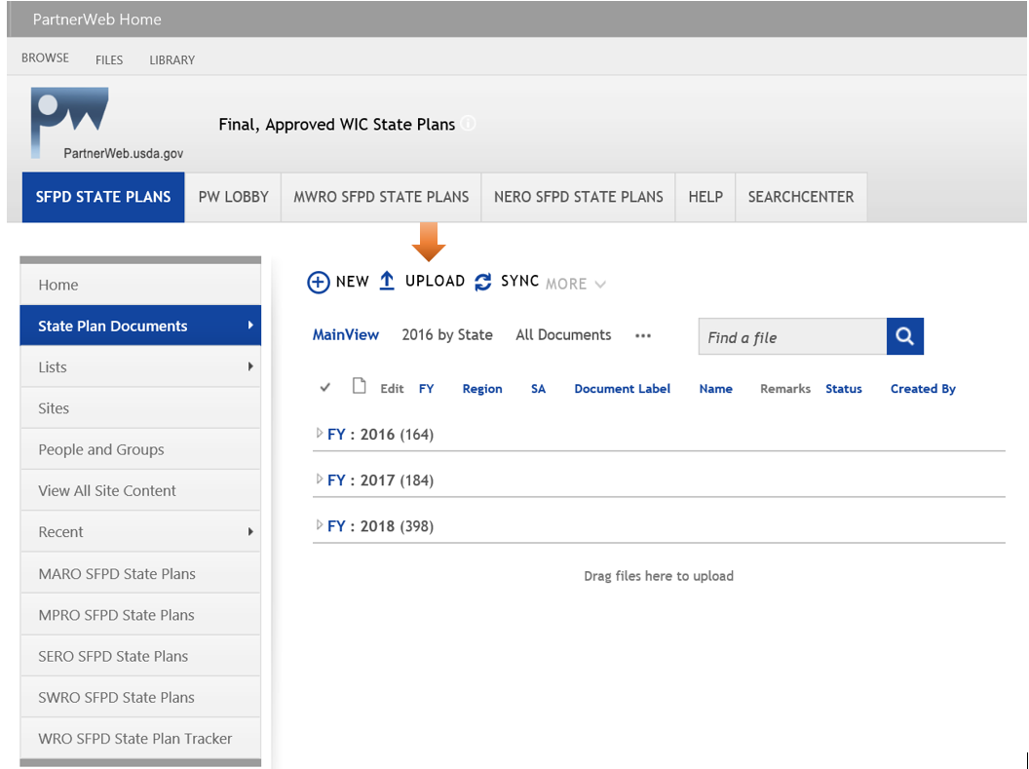Expand the FY : 2018 group
Image resolution: width=1029 pixels, height=769 pixels.
tap(320, 525)
